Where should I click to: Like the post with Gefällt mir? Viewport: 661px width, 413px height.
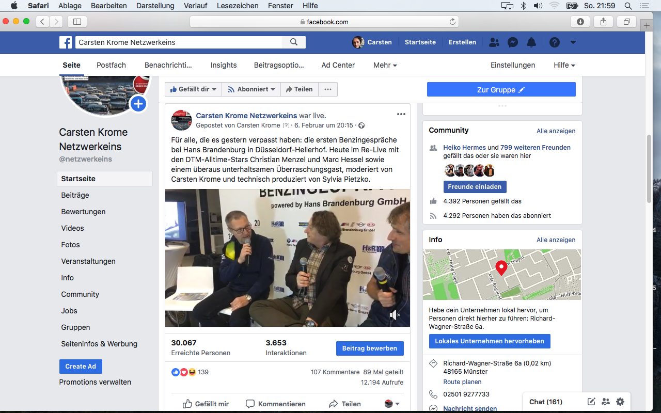pyautogui.click(x=206, y=404)
